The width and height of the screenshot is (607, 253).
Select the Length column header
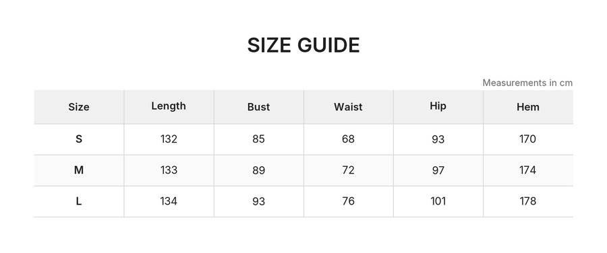click(169, 106)
